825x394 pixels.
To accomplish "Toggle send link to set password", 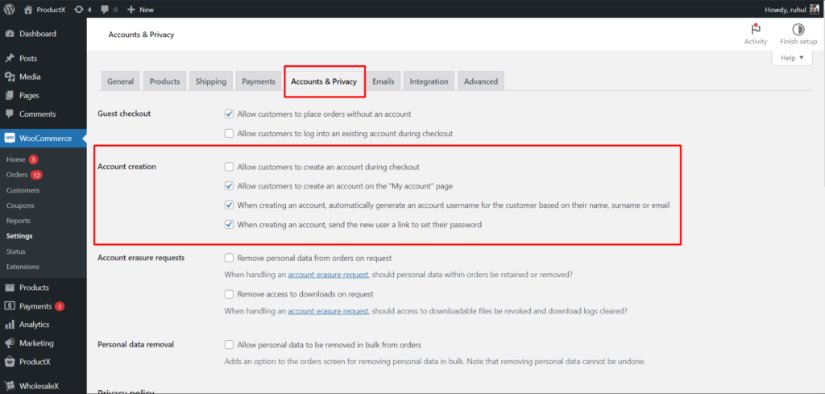I will click(x=229, y=224).
